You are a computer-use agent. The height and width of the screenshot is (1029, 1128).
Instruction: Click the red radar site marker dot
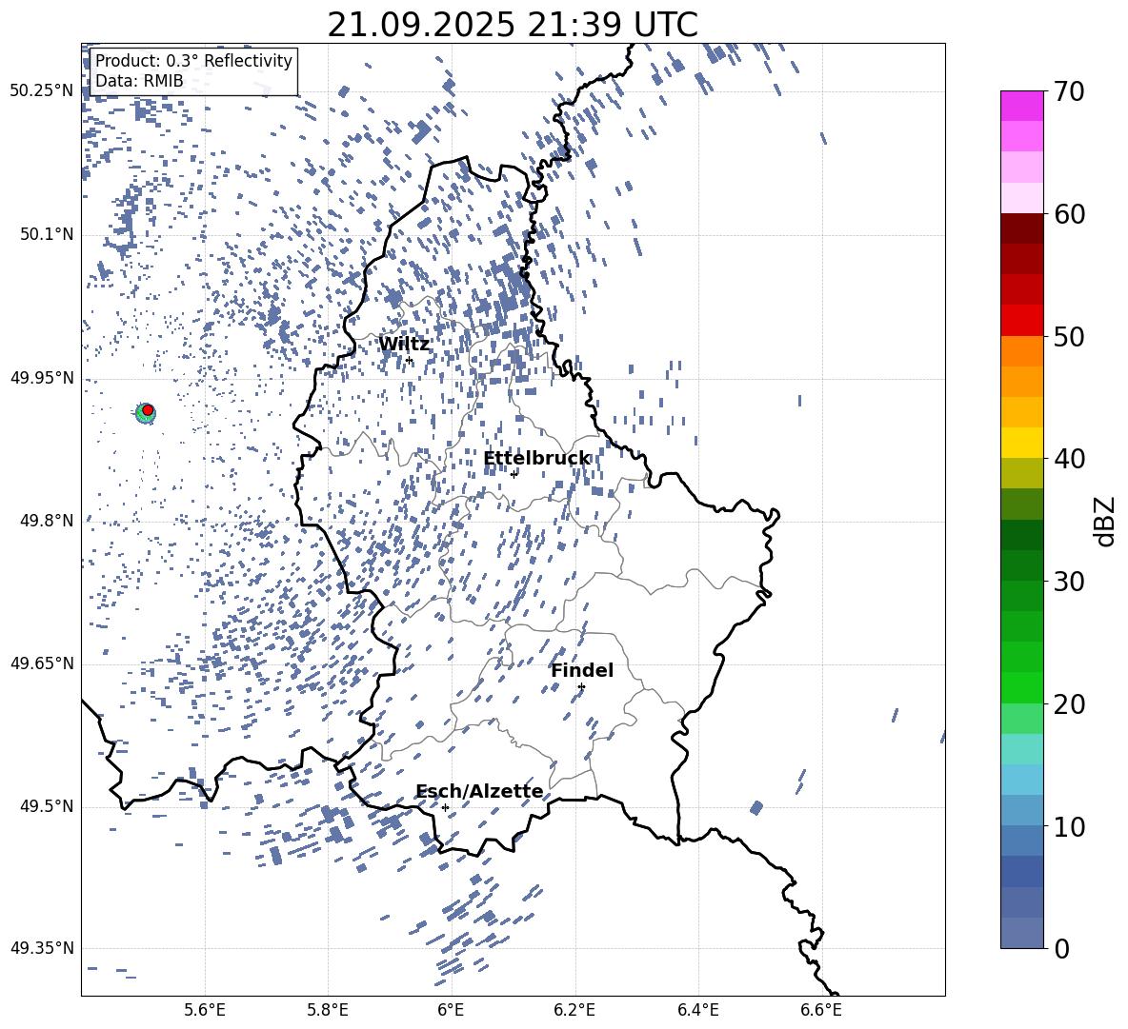(x=148, y=410)
